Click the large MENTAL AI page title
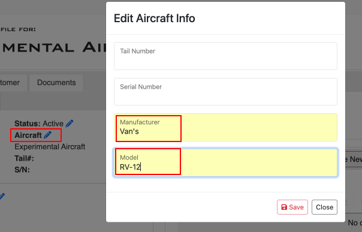The width and height of the screenshot is (362, 232). [x=55, y=47]
